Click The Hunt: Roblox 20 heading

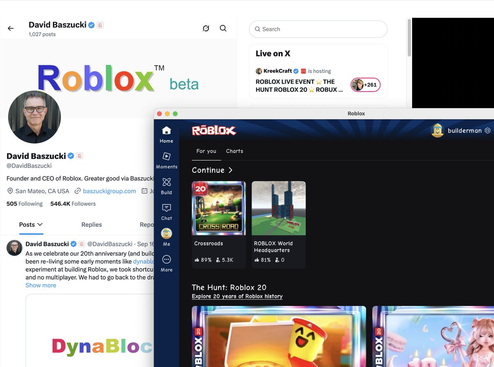[x=229, y=287]
